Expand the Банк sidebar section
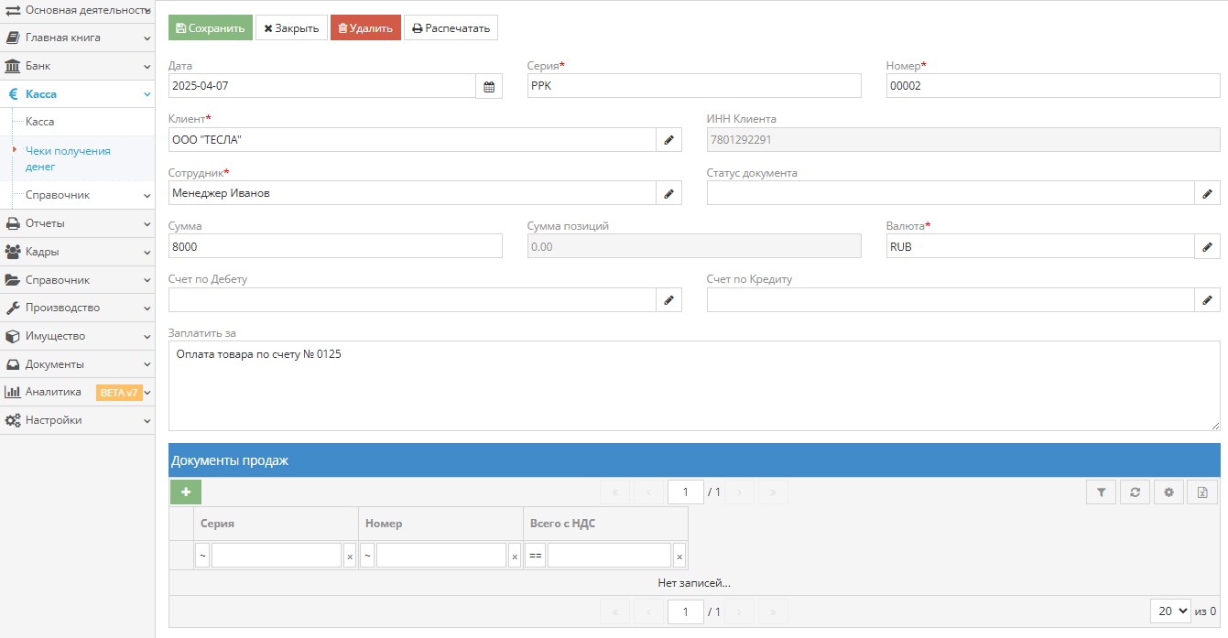Viewport: 1228px width, 638px height. (76, 66)
